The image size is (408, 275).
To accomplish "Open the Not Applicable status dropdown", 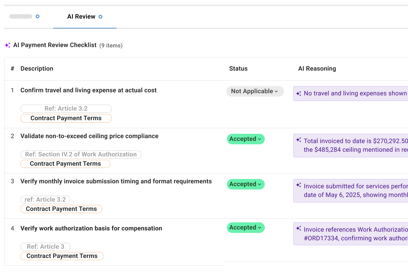I will [255, 91].
